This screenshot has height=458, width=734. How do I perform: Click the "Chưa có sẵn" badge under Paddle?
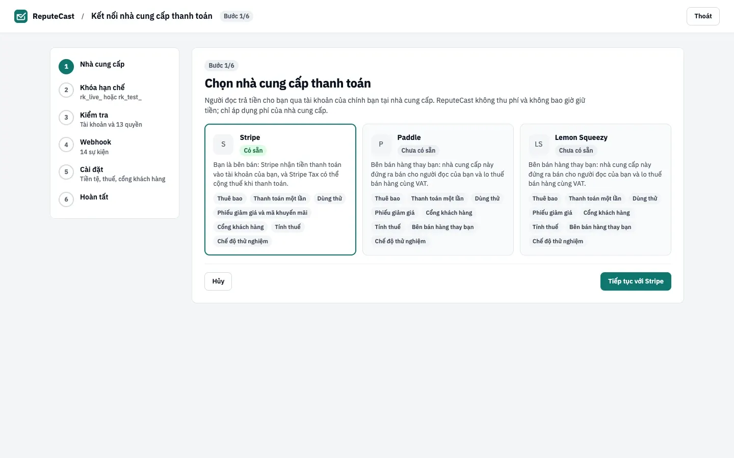point(418,151)
